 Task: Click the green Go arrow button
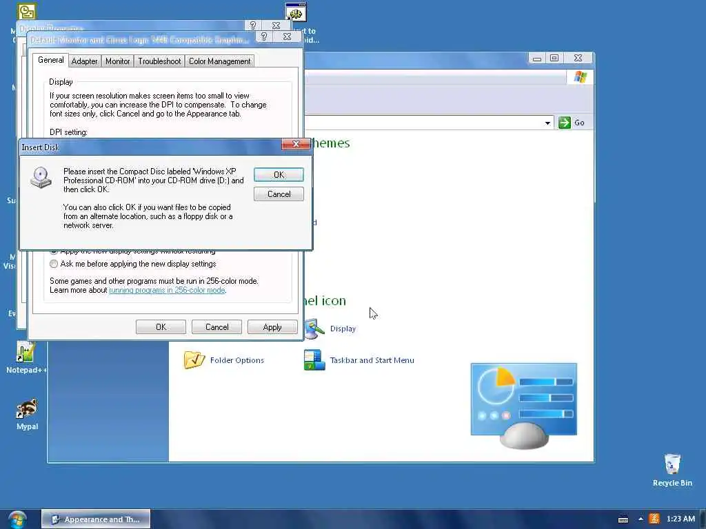[565, 123]
